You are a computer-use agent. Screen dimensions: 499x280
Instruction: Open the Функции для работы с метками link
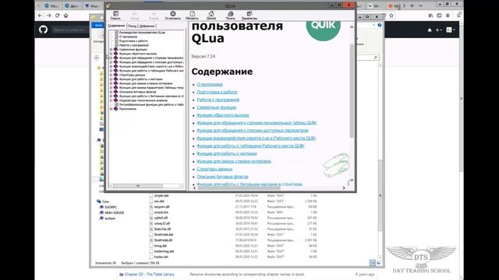tap(227, 154)
